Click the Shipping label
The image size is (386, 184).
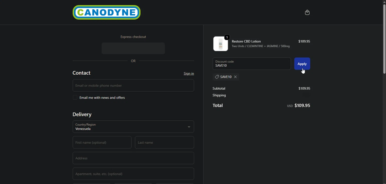(x=219, y=95)
